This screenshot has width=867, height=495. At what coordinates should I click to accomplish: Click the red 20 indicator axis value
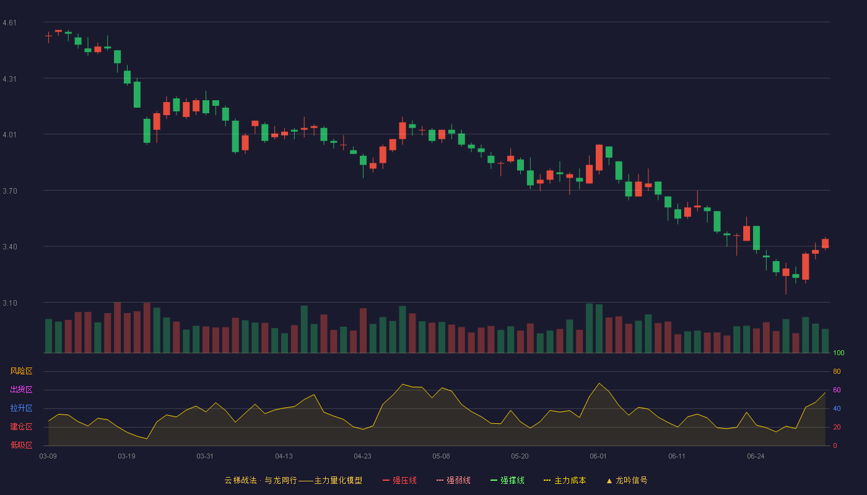(x=837, y=427)
